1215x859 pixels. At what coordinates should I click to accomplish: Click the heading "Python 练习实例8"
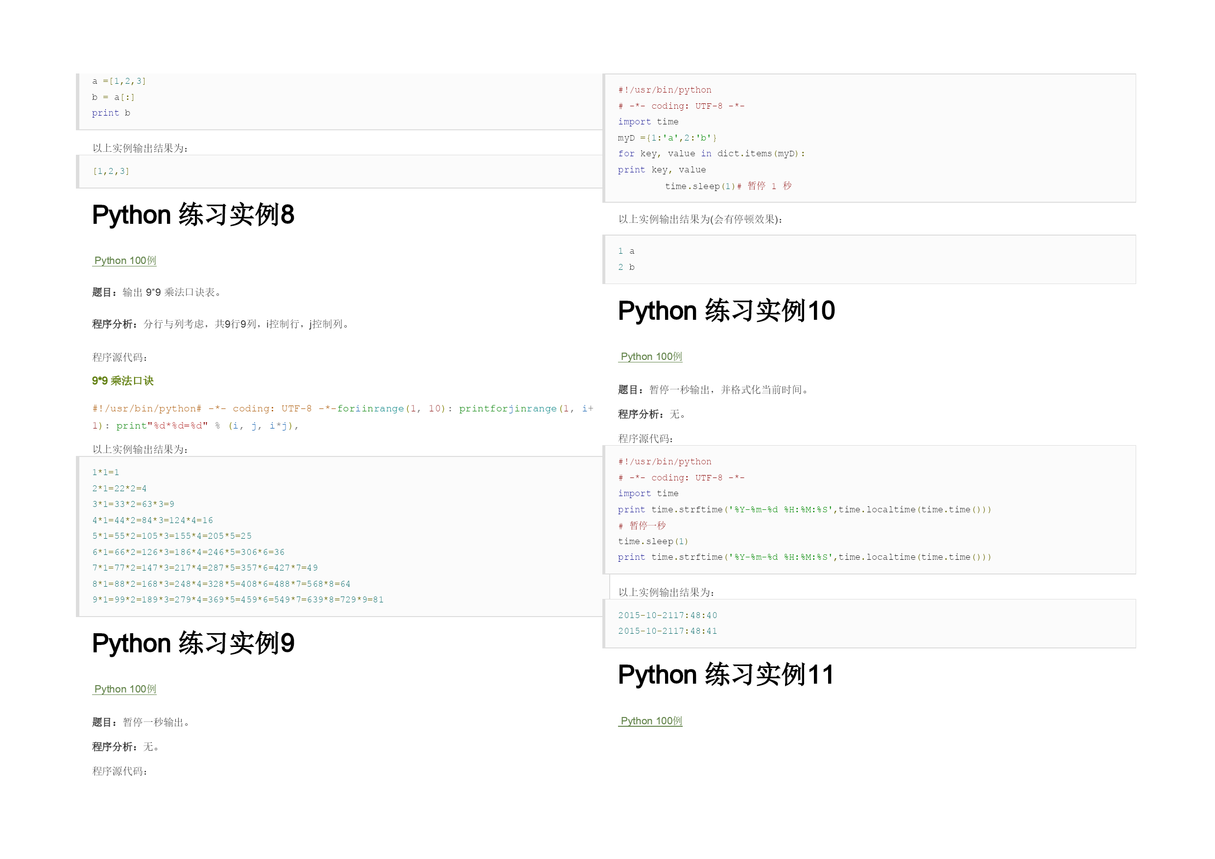pyautogui.click(x=193, y=215)
